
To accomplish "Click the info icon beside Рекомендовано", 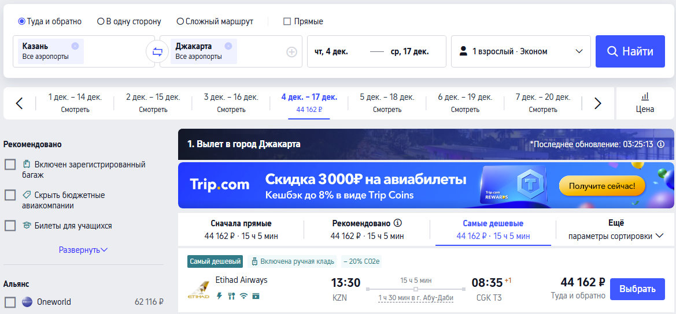I will pos(398,223).
